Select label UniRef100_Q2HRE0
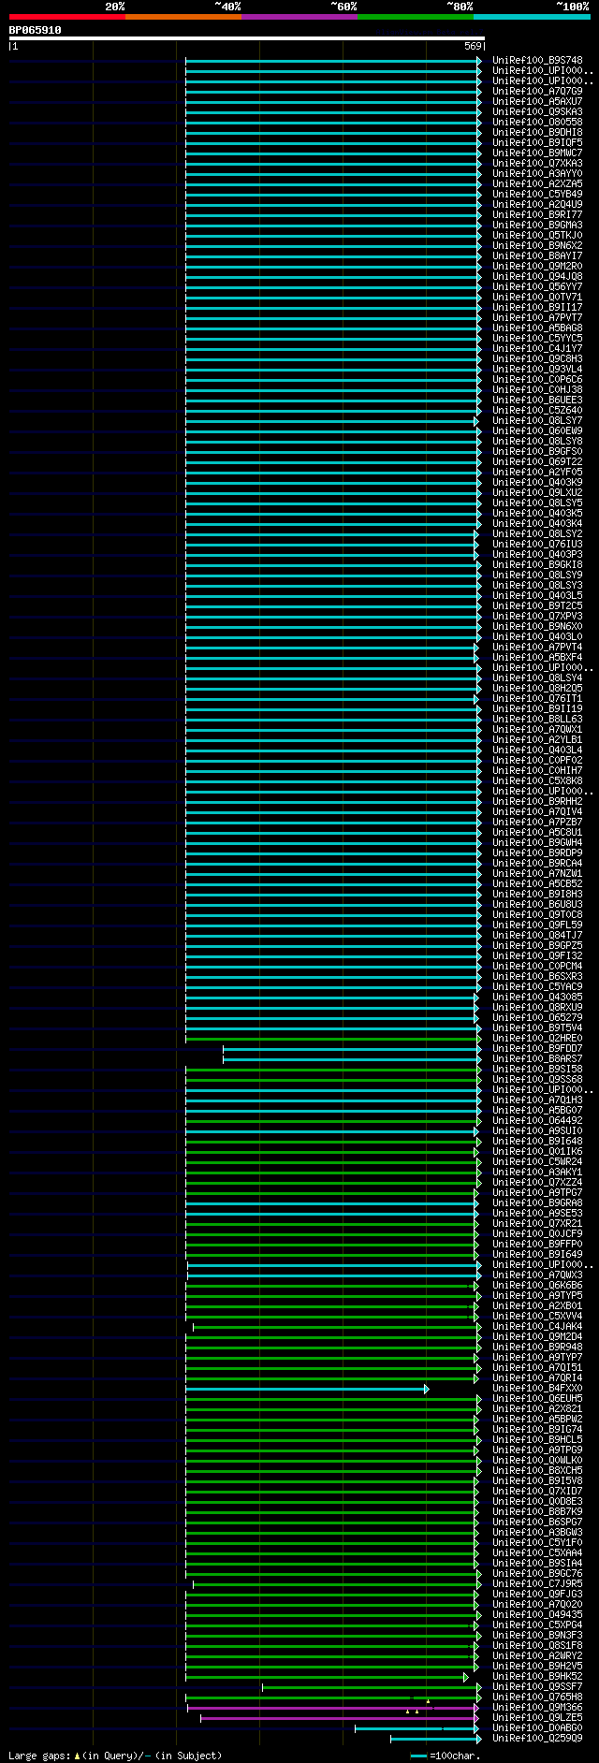 [537, 1039]
